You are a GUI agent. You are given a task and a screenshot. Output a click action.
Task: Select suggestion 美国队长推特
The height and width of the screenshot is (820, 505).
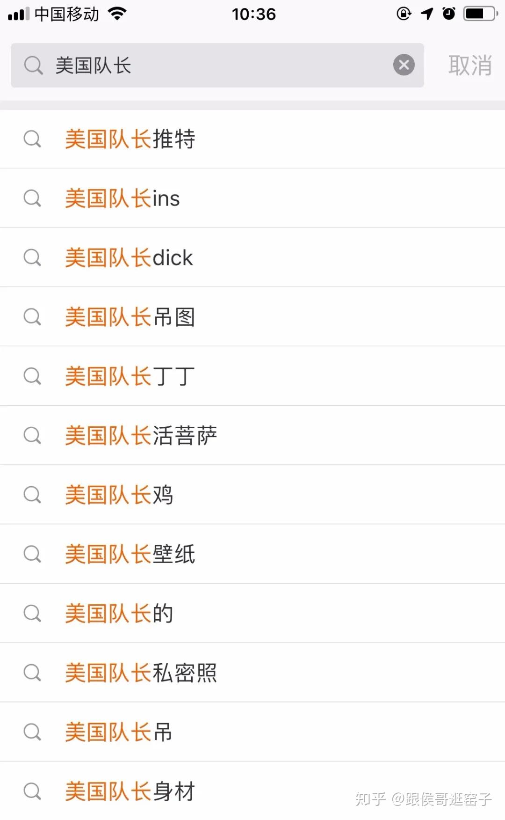point(130,139)
